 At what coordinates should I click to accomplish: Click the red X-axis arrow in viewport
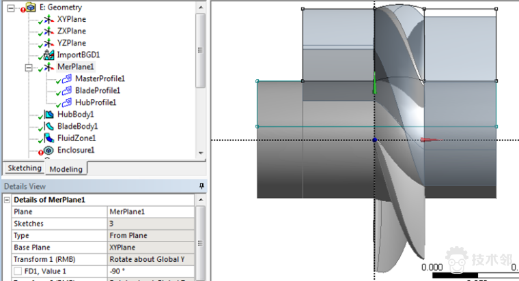tap(431, 140)
